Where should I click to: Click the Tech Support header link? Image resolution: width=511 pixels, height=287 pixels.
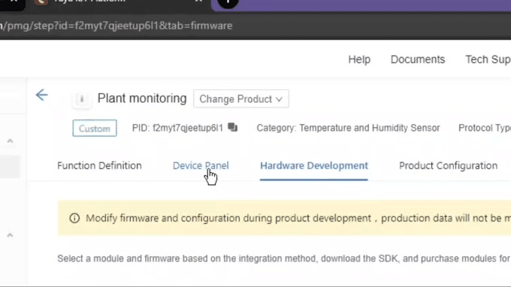pyautogui.click(x=488, y=59)
